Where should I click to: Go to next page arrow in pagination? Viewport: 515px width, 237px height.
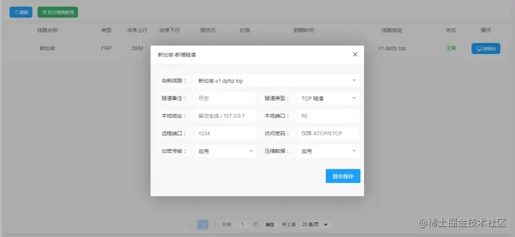215,224
